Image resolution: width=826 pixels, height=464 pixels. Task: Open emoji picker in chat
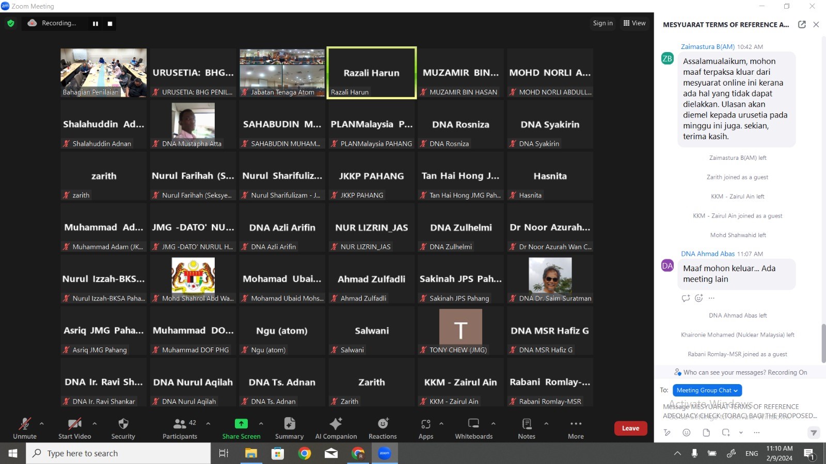pos(687,433)
